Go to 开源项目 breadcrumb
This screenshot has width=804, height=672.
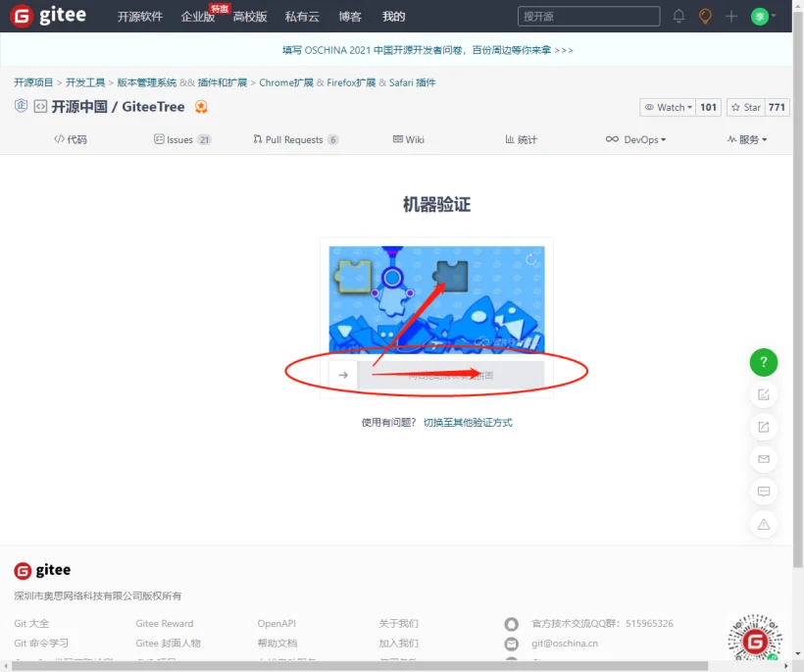[33, 82]
